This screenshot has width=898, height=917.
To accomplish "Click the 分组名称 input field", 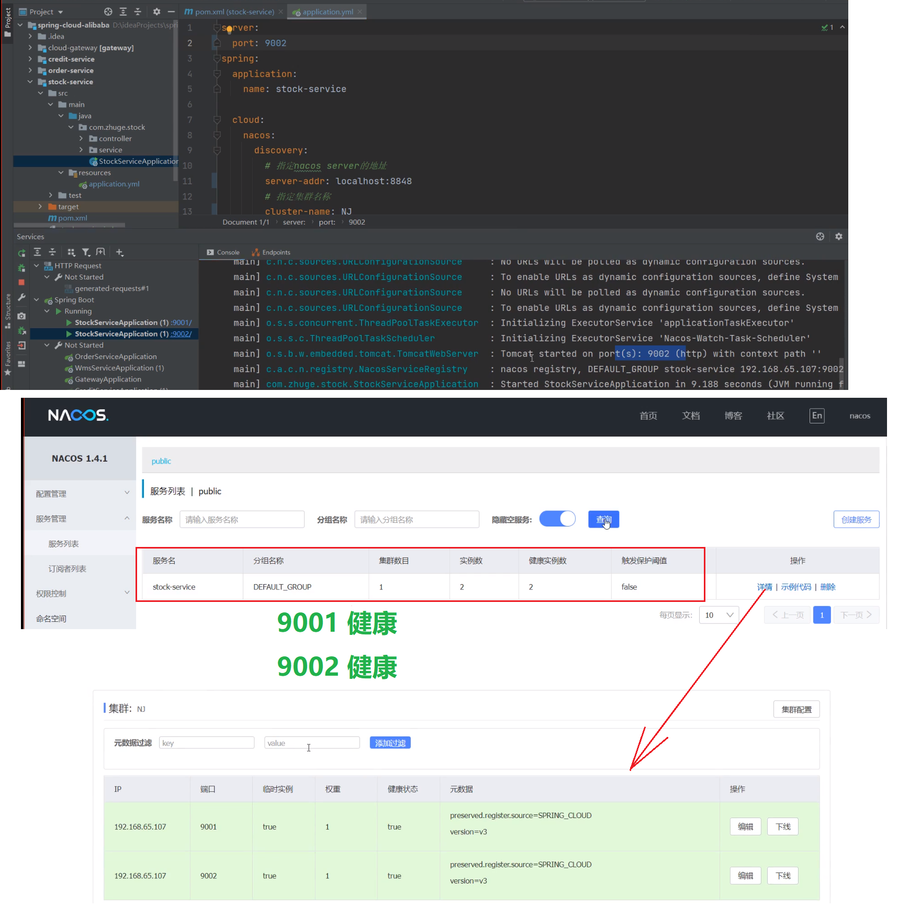I will [417, 519].
